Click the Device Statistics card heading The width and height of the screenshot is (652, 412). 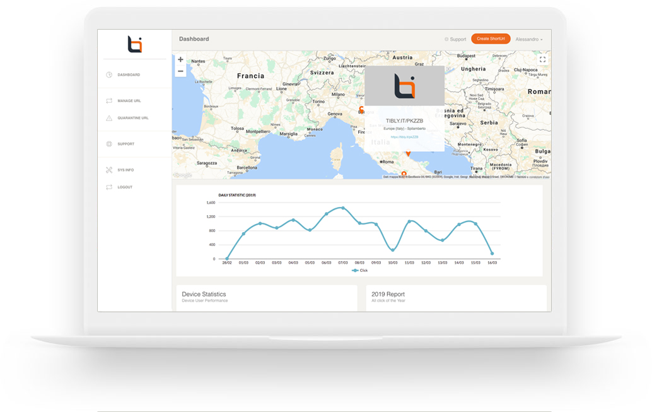204,294
